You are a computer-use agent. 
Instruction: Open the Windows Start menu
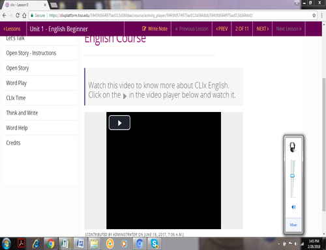point(6,243)
